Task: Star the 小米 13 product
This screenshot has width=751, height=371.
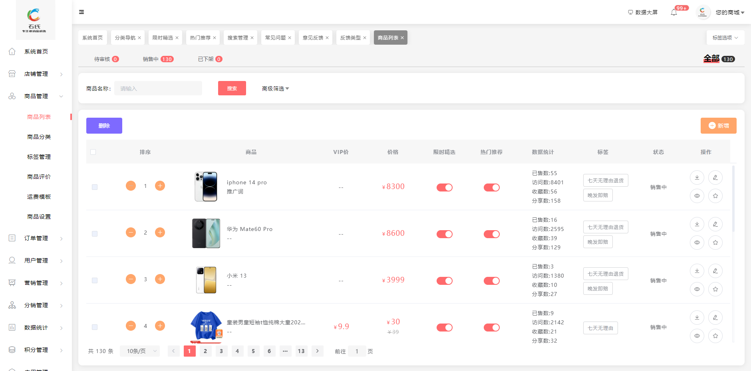Action: [x=715, y=289]
